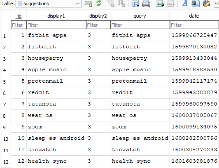The image size is (219, 168).
Task: Select display1 cell 'health sync'
Action: 56,161
